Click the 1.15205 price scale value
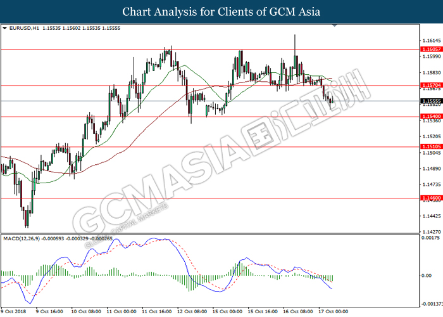The width and height of the screenshot is (443, 317). (x=432, y=137)
